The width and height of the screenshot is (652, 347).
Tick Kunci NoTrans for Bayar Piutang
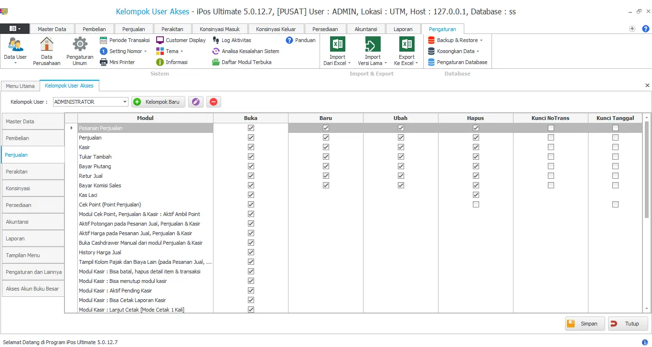pos(551,166)
